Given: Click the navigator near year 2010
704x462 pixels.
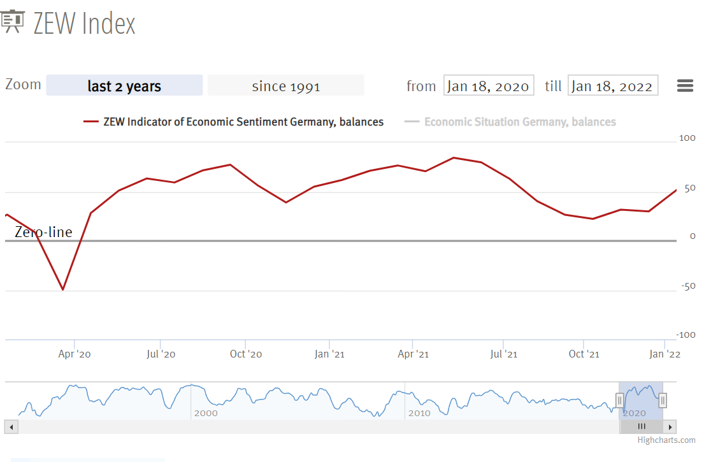Looking at the screenshot, I should (419, 413).
